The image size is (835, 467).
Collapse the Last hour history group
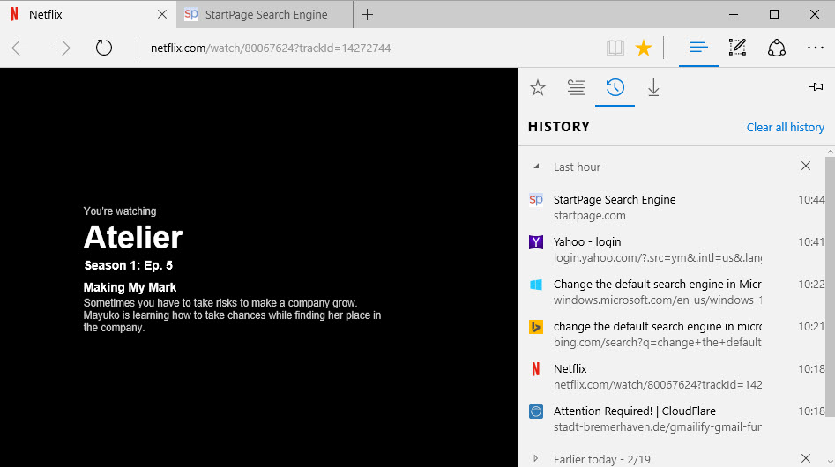pos(536,167)
